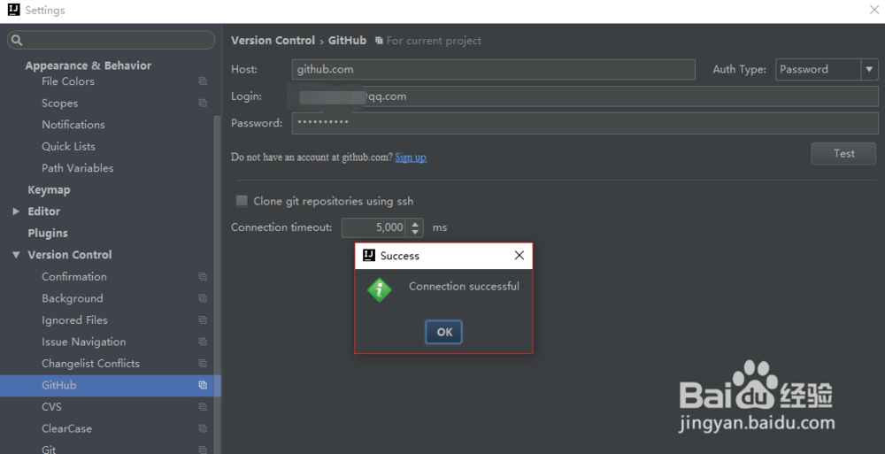Viewport: 885px width, 454px height.
Task: Click project-level icon beside Background
Action: pyautogui.click(x=203, y=298)
